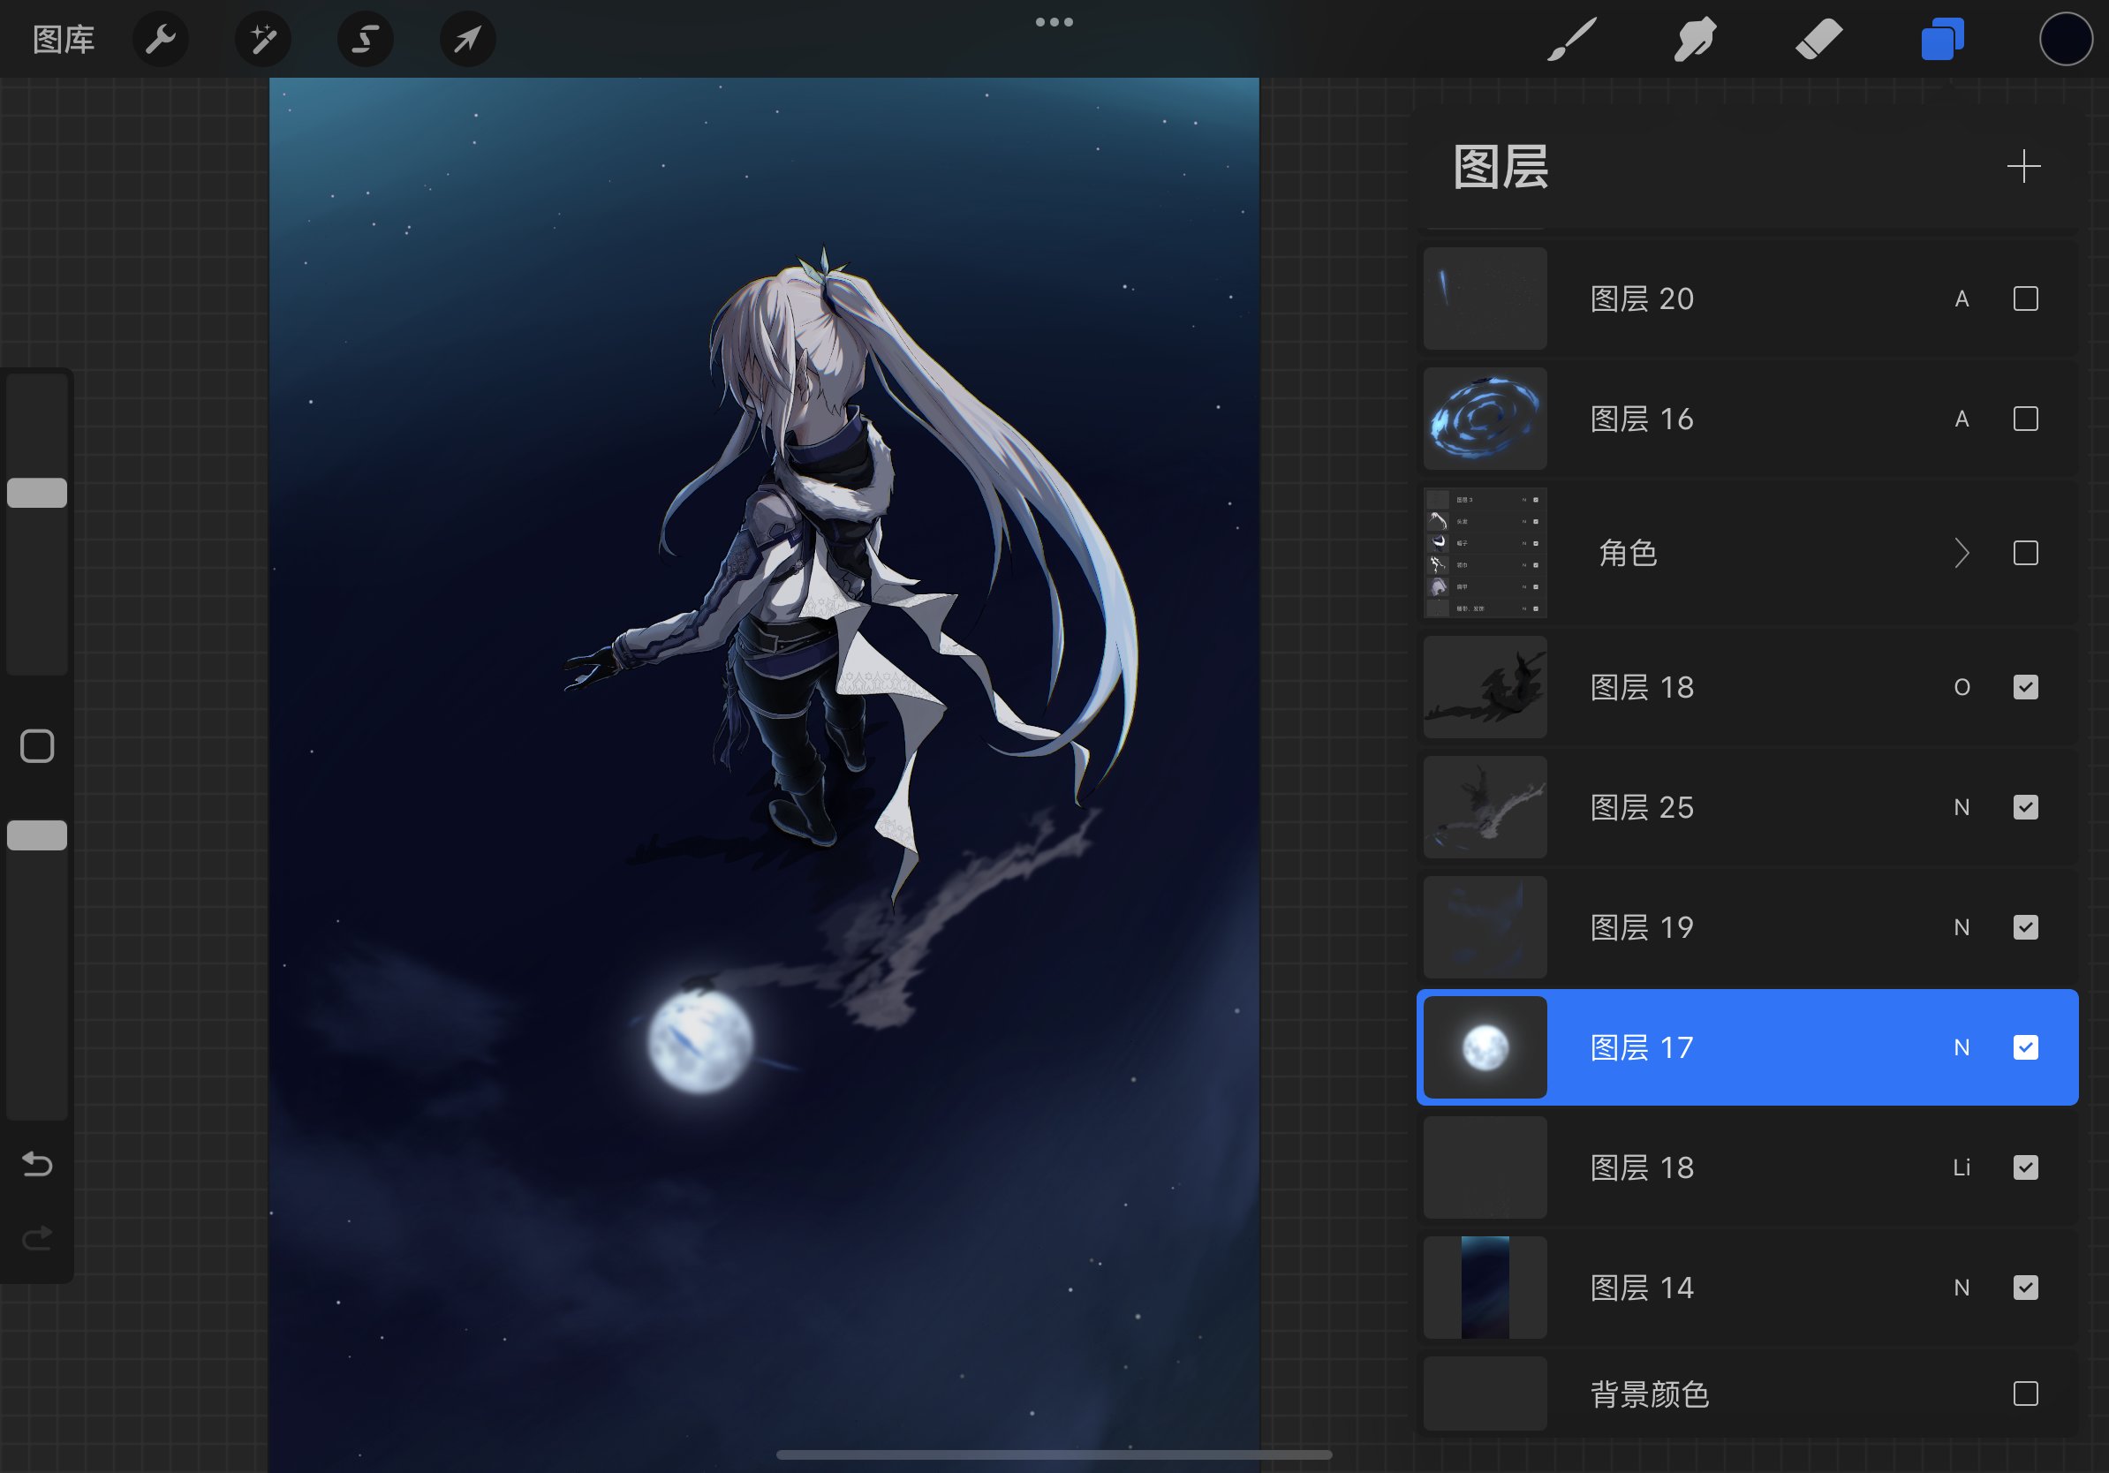
Task: Open the active color picker circle
Action: coord(2066,40)
